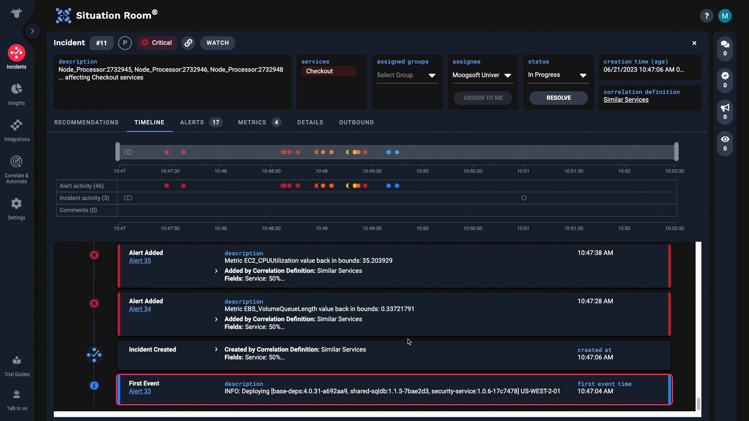Open the Integrations sidebar section
This screenshot has width=749, height=421.
coord(17,131)
